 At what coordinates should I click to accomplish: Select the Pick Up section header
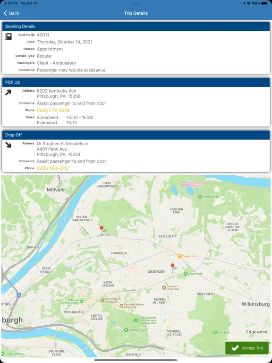[136, 82]
